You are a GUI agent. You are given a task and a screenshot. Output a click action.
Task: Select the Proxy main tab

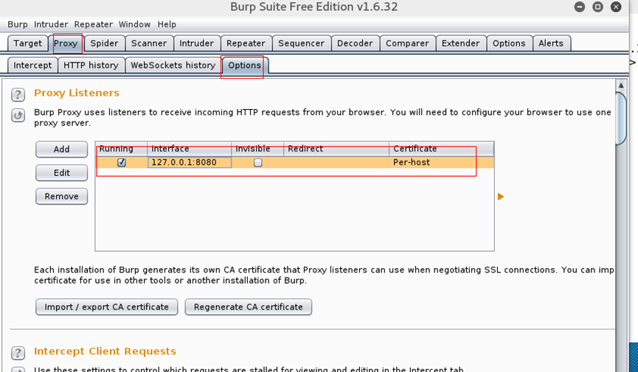(66, 43)
